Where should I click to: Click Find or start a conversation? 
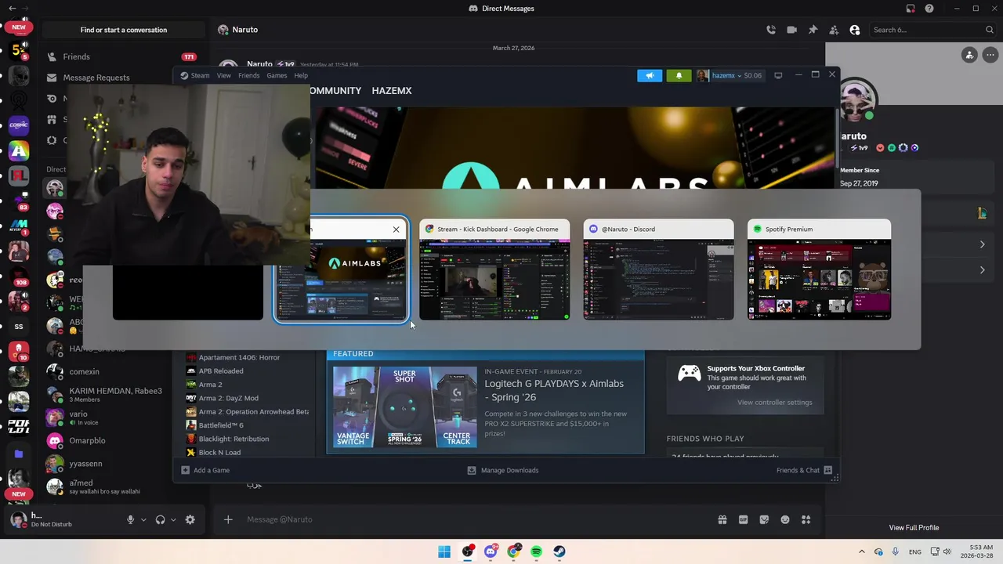click(124, 30)
